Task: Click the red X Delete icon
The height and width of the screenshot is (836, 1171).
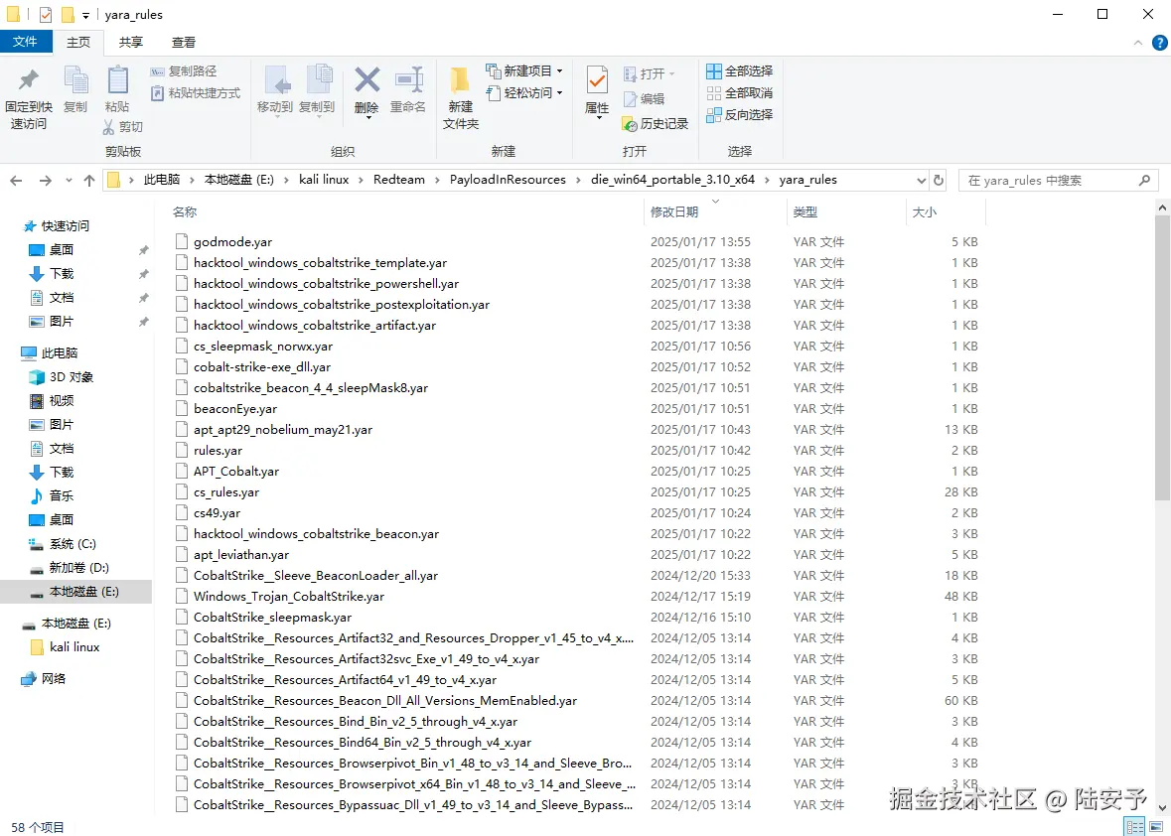Action: [366, 79]
